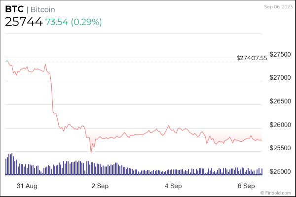Viewport: 296px width, 197px height.
Task: Click the $27407.55 price marker label
Action: click(252, 58)
